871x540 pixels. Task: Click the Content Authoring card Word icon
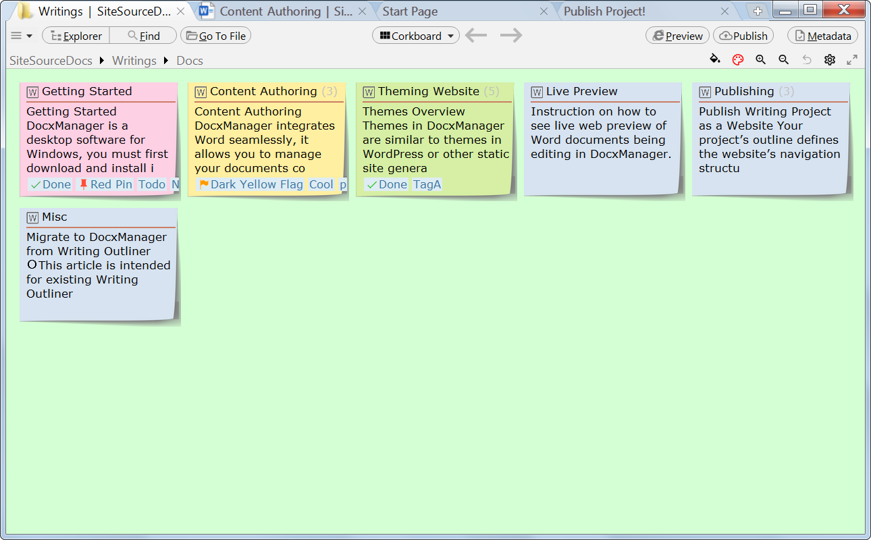tap(201, 92)
